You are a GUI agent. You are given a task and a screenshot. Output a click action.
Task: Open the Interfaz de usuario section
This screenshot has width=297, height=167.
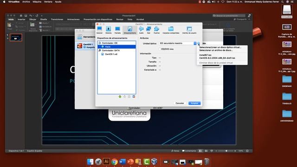click(189, 30)
